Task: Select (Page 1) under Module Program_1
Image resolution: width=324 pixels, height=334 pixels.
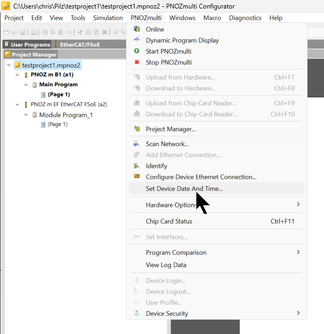Action: coord(57,124)
